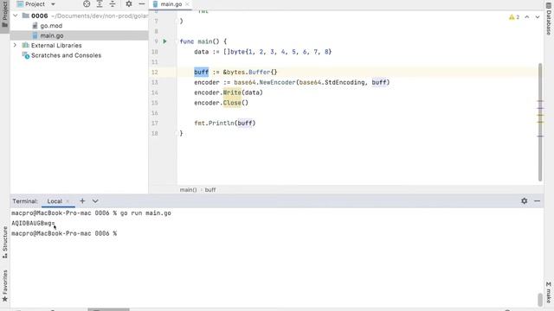Open the Structure tool window

pos(4,242)
